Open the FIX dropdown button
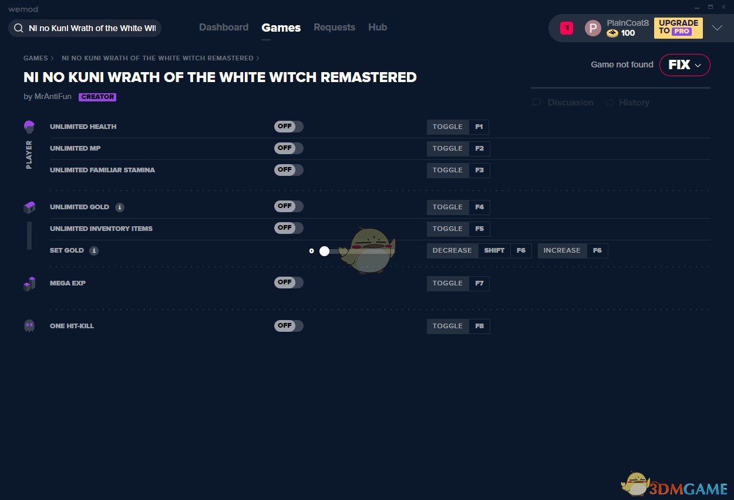734x500 pixels. pos(685,65)
